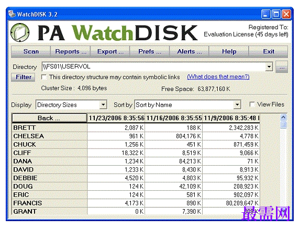Click the 18,322 K cell for CLIFF
This screenshot has width=300, height=230.
point(116,153)
